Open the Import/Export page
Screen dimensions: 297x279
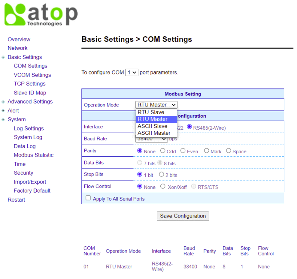(x=30, y=182)
